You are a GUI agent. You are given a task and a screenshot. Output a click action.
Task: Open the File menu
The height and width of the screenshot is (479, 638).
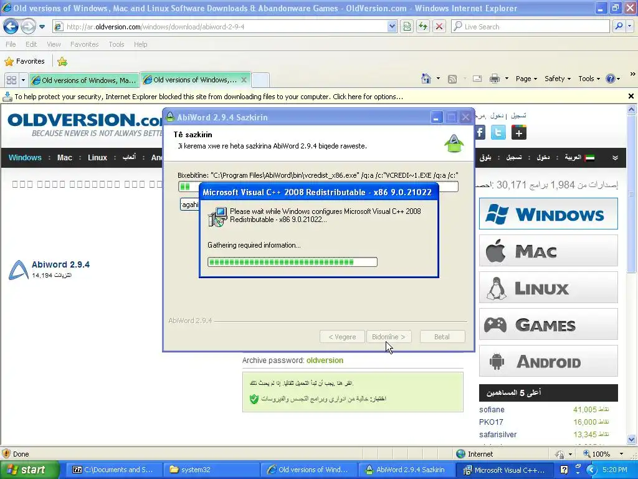(x=11, y=44)
